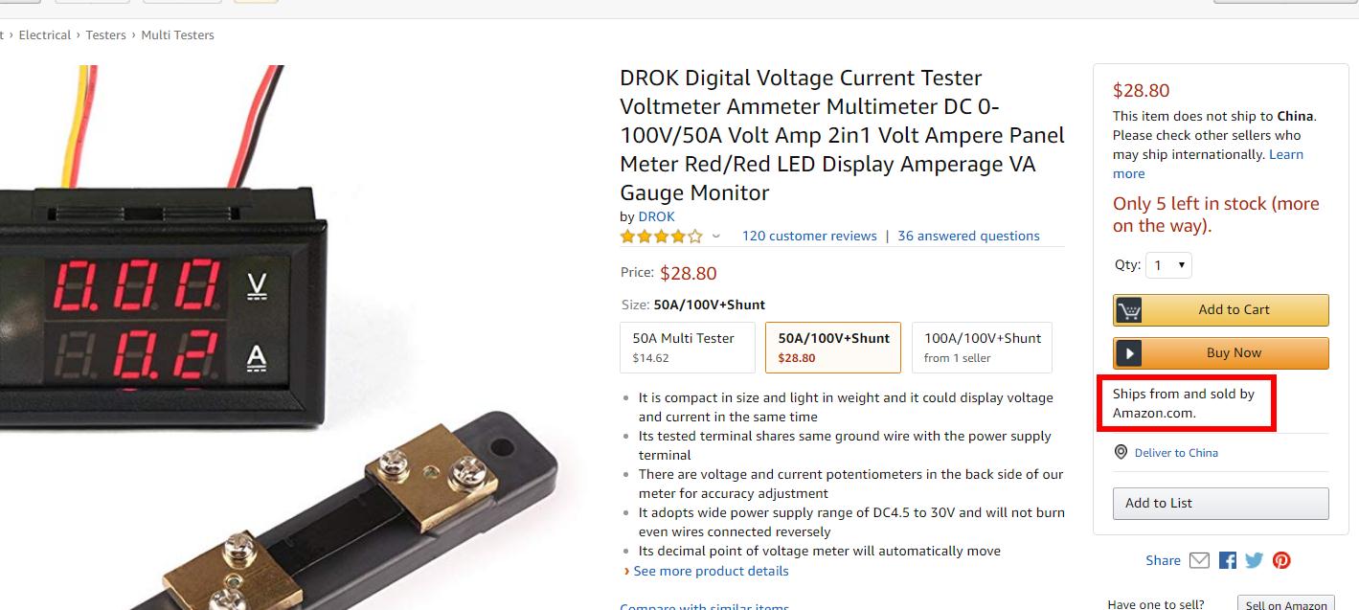This screenshot has width=1359, height=610.
Task: Click the star rating icons
Action: (661, 236)
